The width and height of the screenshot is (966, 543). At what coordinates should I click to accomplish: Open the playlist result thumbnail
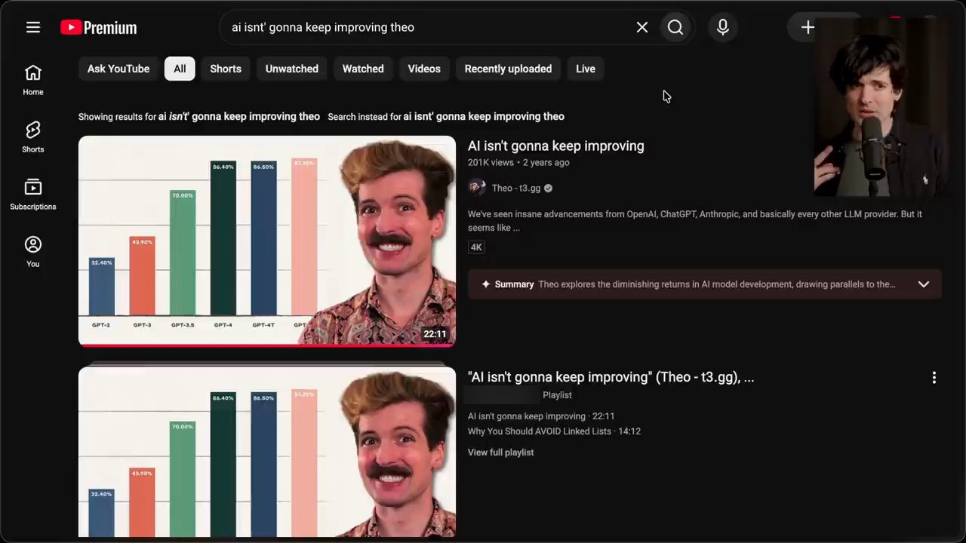(267, 452)
